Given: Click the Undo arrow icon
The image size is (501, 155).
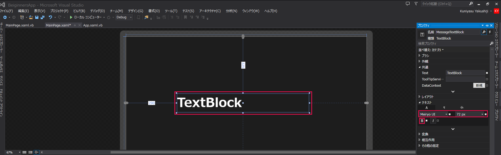Looking at the screenshot, I should [x=50, y=17].
